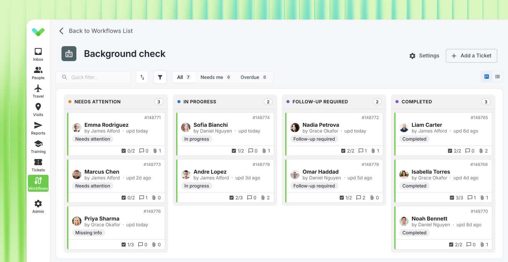Click the green app logo

click(x=38, y=32)
